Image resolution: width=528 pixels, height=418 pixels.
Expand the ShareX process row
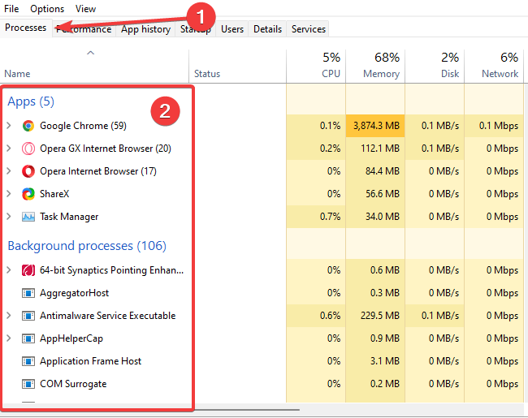[9, 194]
